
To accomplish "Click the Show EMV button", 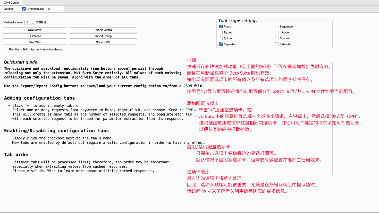I will [103, 42].
